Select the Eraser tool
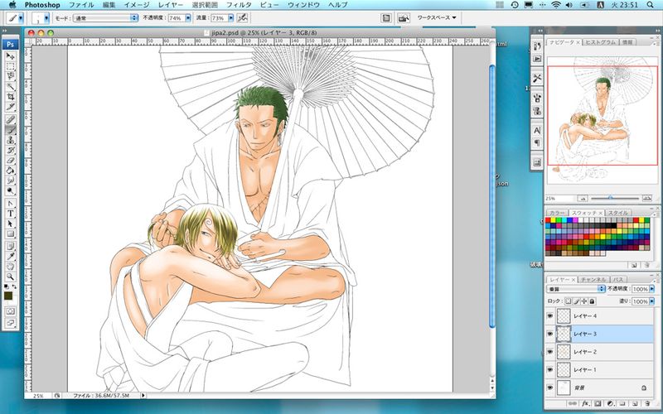The width and height of the screenshot is (663, 414). 10,161
